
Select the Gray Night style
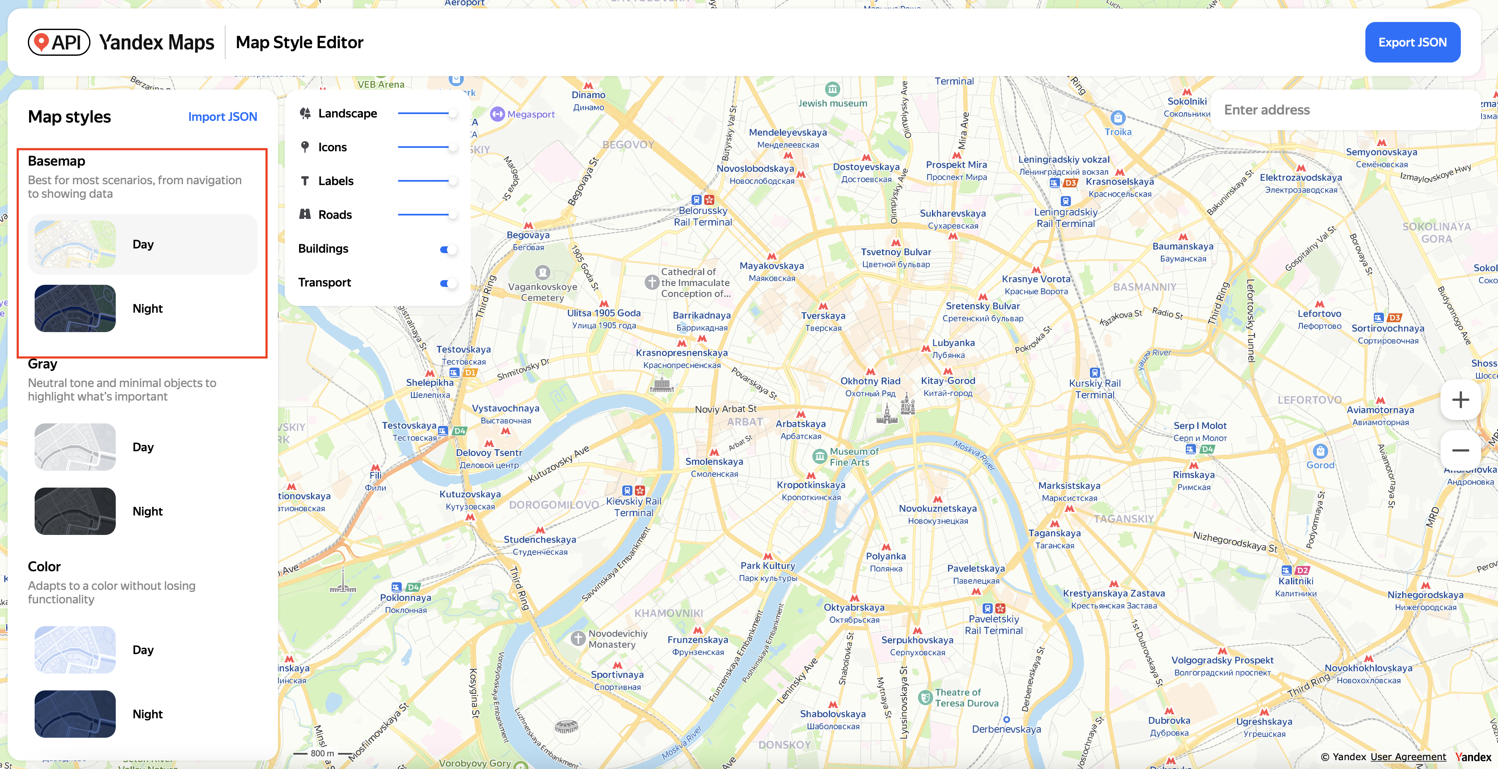142,511
